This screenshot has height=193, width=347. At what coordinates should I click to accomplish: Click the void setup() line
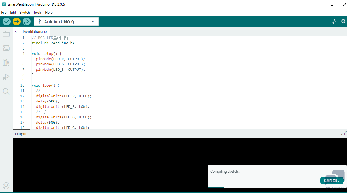47,54
